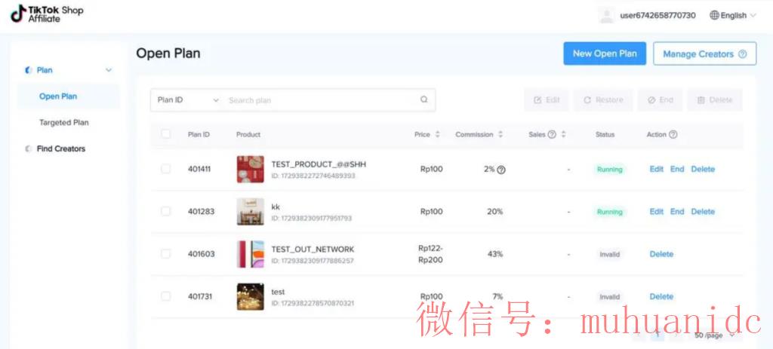The image size is (773, 349).
Task: Sort by Sales column arrows
Action: coord(563,134)
